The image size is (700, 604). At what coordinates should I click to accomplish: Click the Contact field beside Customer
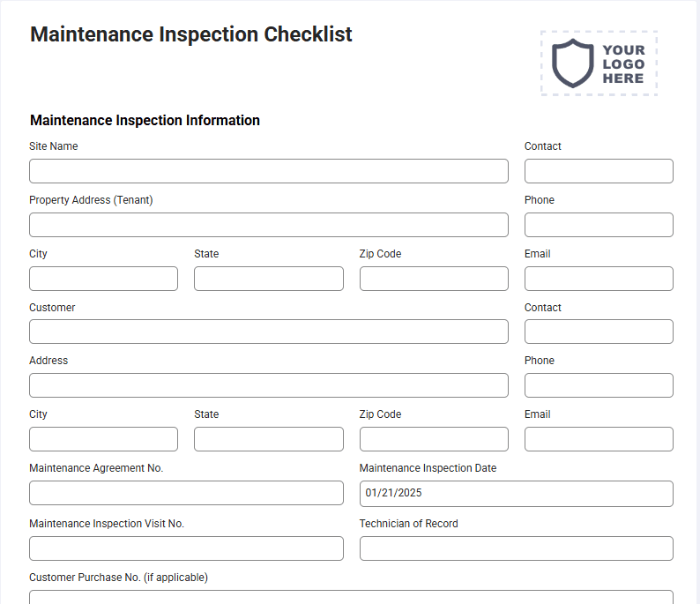(599, 332)
